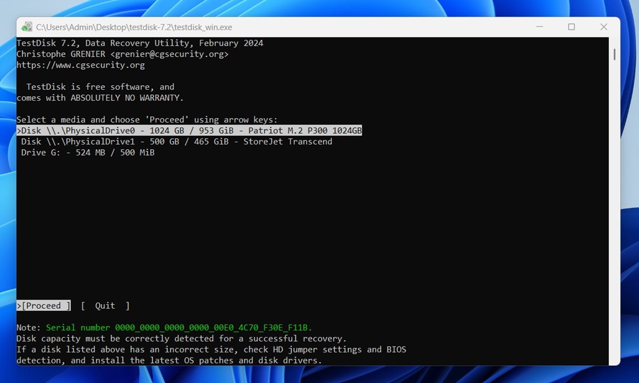The height and width of the screenshot is (383, 639).
Task: Choose the Drive G: 524 MB entry
Action: (87, 153)
